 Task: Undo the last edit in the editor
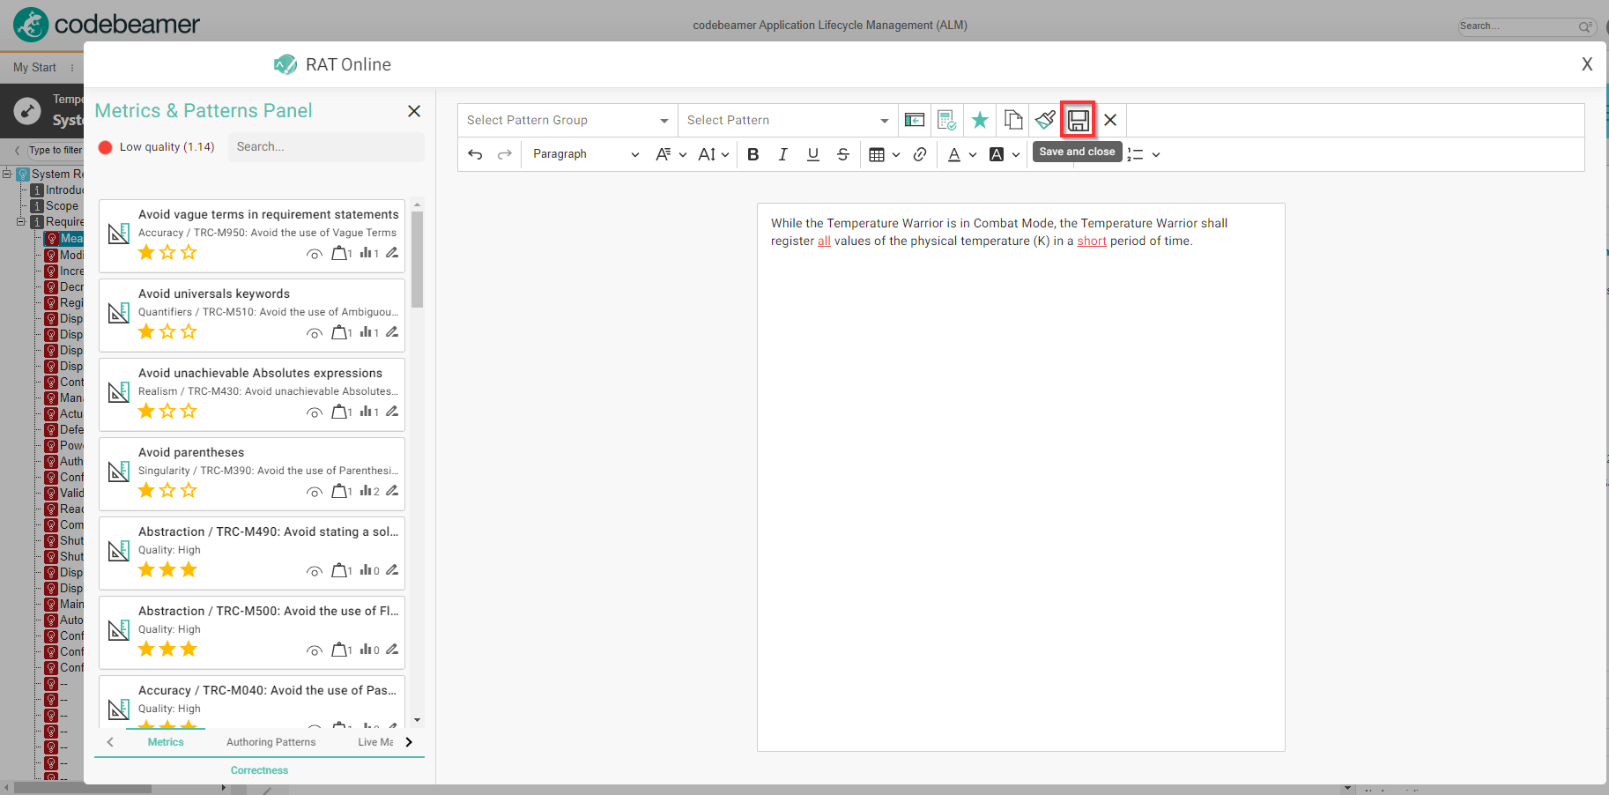[x=475, y=154]
